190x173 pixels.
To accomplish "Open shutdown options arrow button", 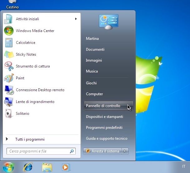I will (125, 151).
